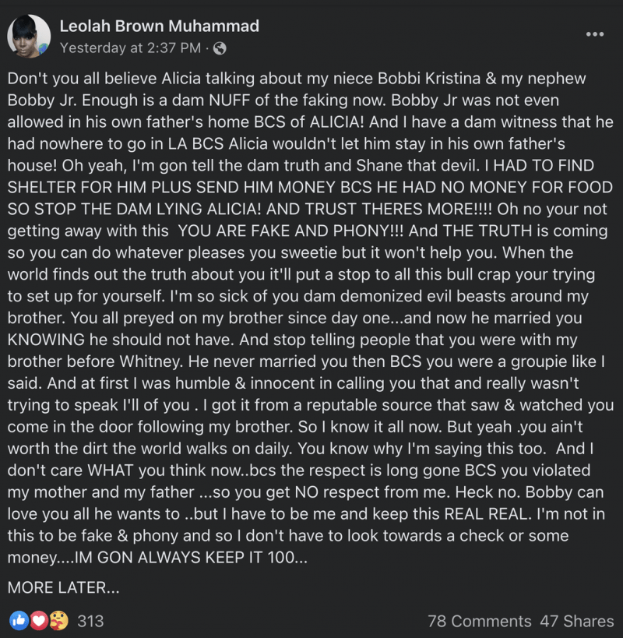The height and width of the screenshot is (638, 623).
Task: Click the timestamp Yesterday at 2:37 PM
Action: 130,48
